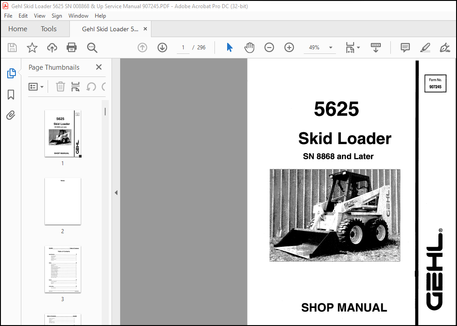Click the '296' total page count
This screenshot has height=326, width=457.
pyautogui.click(x=201, y=48)
